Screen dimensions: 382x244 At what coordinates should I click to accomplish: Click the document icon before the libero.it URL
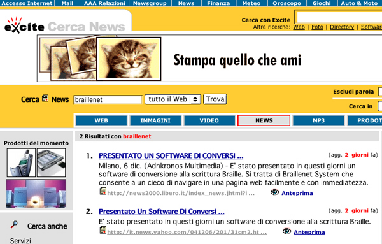[103, 191]
